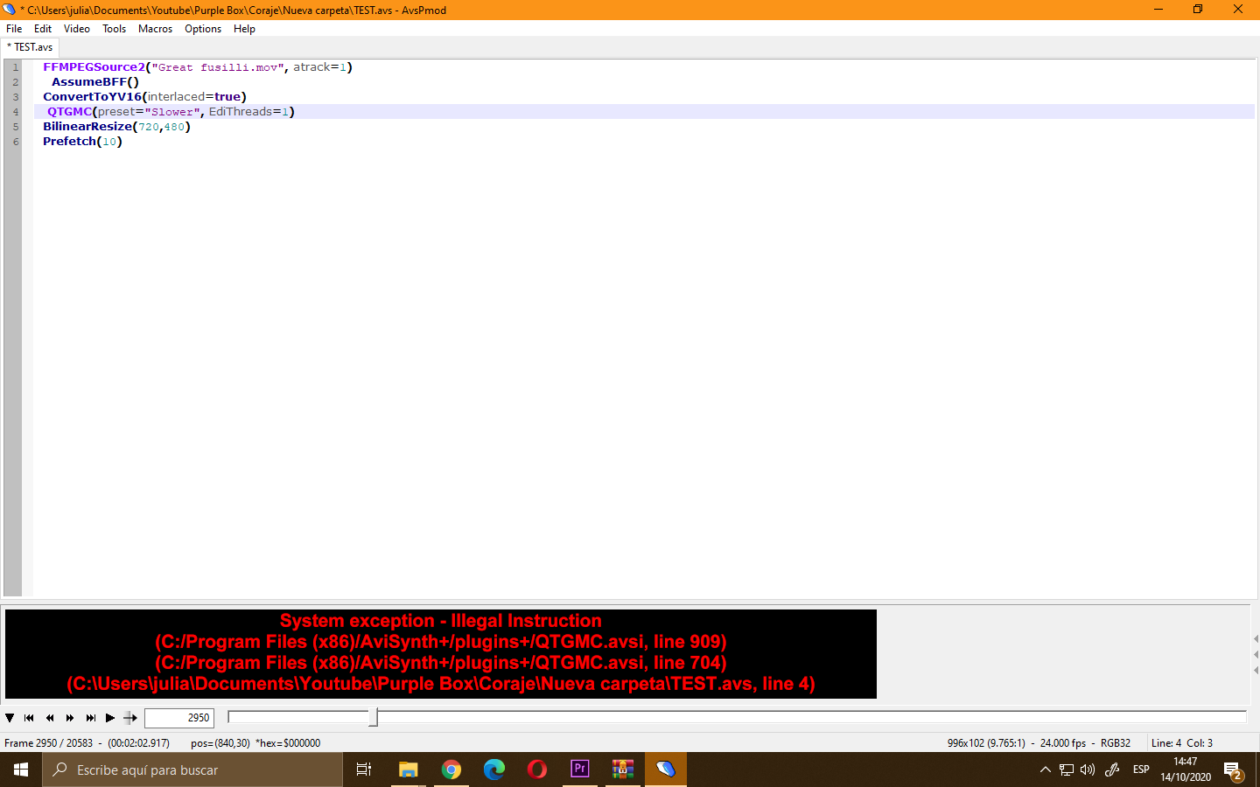
Task: Open the volume control in the system tray
Action: [x=1088, y=770]
